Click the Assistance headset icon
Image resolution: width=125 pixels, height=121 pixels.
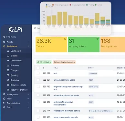click(x=4, y=46)
